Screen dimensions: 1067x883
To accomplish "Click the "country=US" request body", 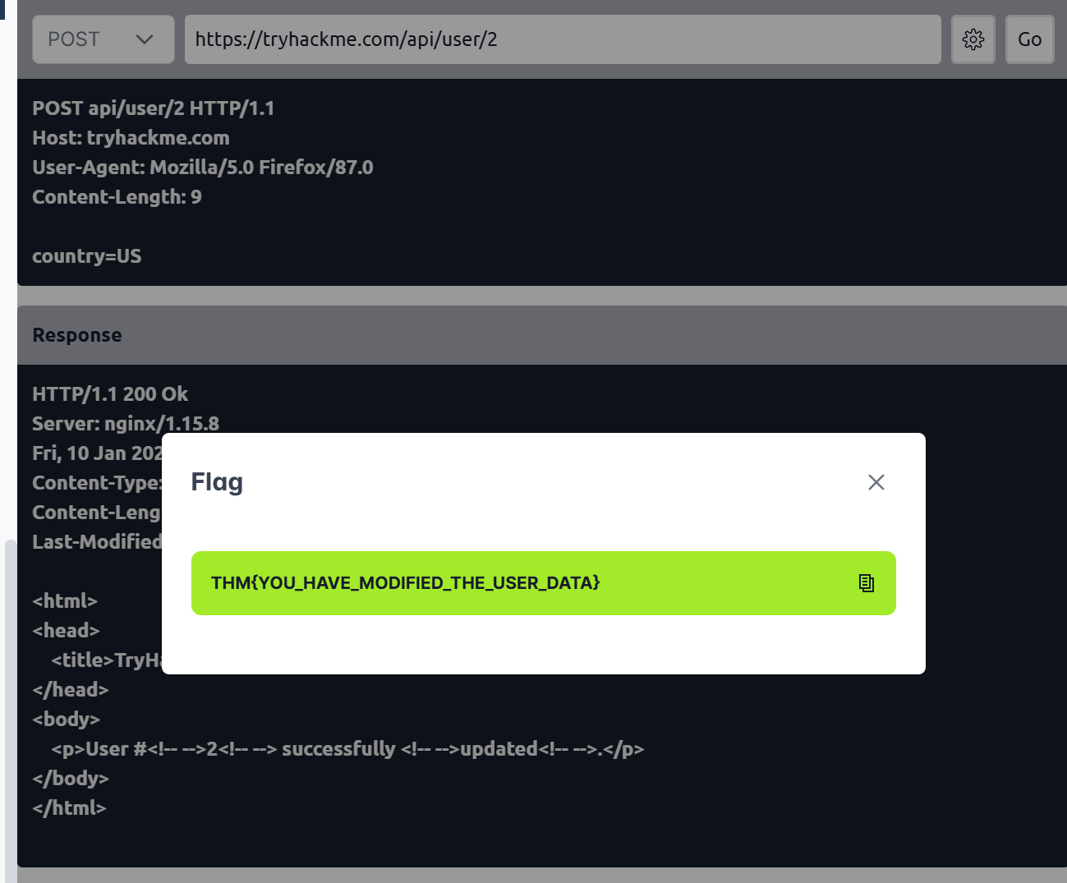I will pos(87,256).
